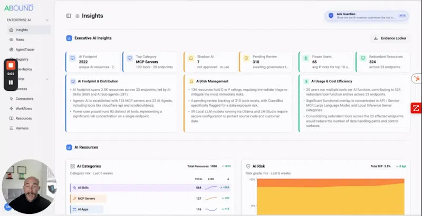
Task: Click the AI Footprint & Distribution heading icon
Action: click(x=73, y=81)
